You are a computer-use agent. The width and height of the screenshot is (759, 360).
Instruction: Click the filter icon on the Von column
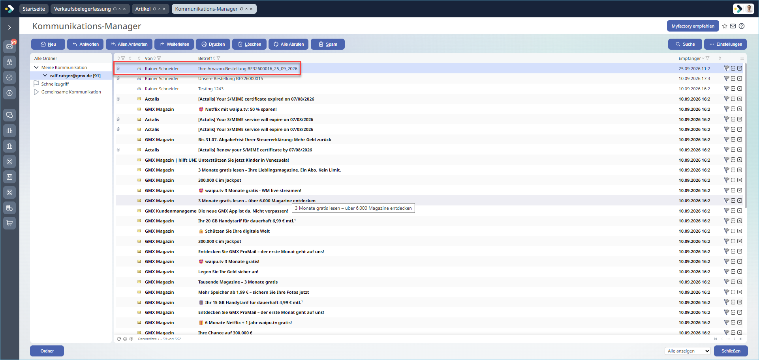159,58
